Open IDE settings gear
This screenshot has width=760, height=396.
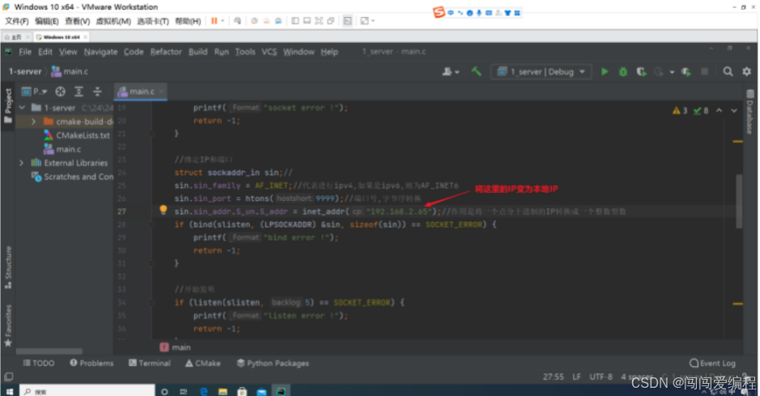746,72
